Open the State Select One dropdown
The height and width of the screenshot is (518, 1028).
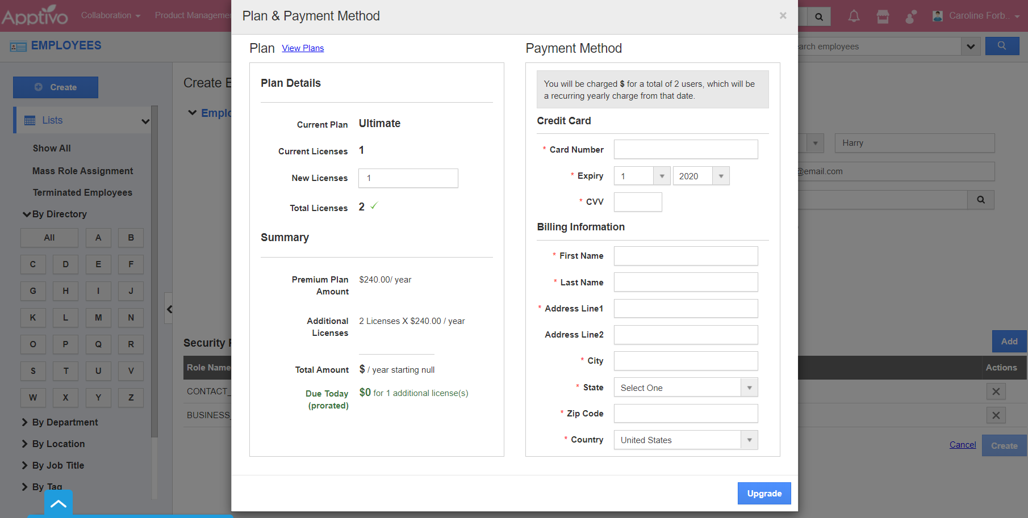pyautogui.click(x=686, y=388)
